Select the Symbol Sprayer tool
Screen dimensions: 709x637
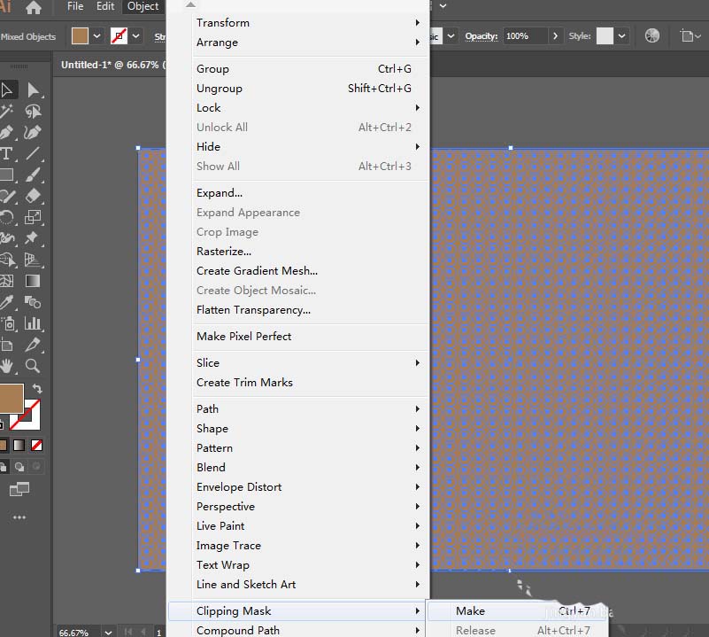(7, 323)
